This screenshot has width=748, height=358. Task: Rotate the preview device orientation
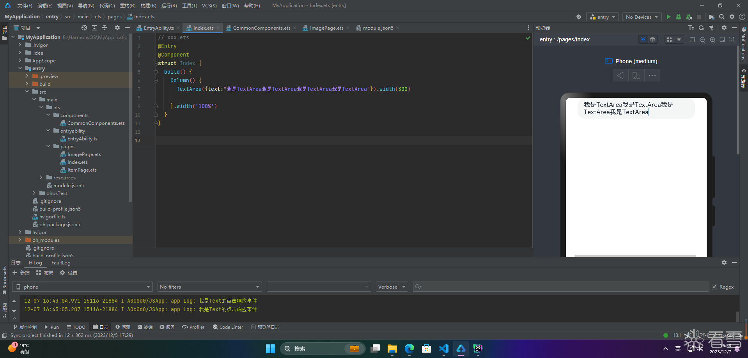636,75
